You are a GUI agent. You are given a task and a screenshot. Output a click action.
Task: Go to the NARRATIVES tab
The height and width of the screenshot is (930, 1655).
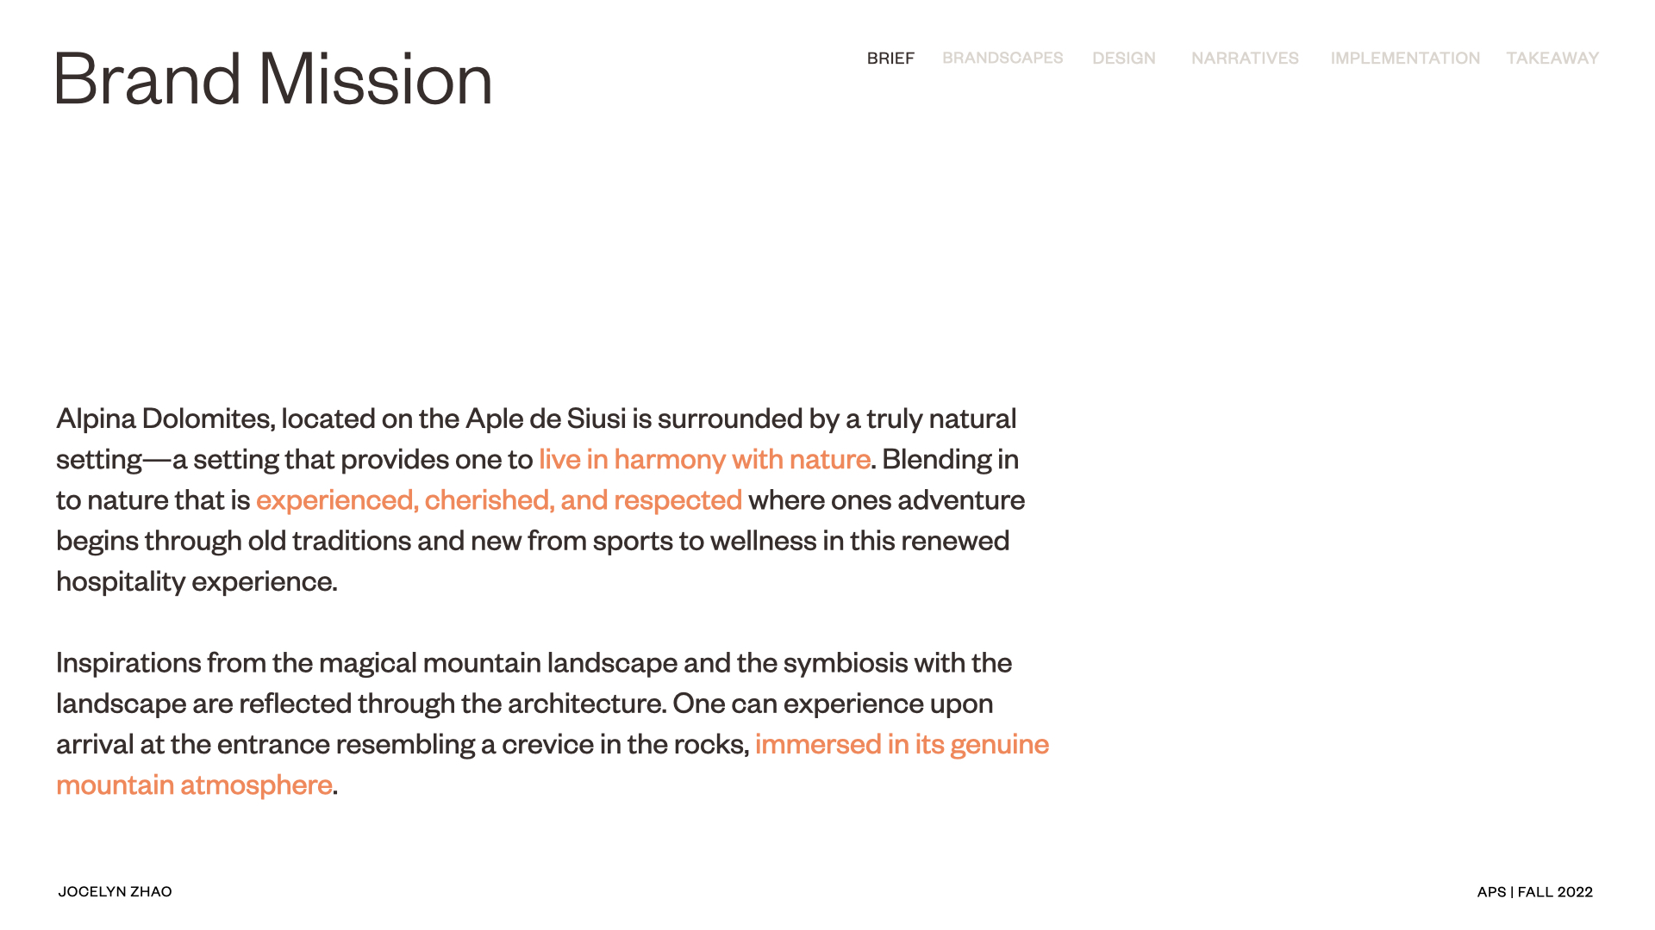click(1245, 59)
